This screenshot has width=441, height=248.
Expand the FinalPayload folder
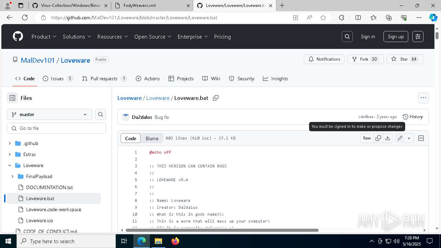coord(12,176)
